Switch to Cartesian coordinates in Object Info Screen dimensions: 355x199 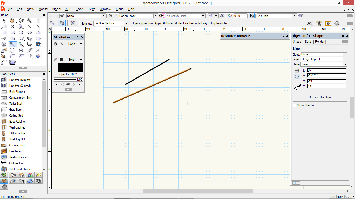[297, 70]
